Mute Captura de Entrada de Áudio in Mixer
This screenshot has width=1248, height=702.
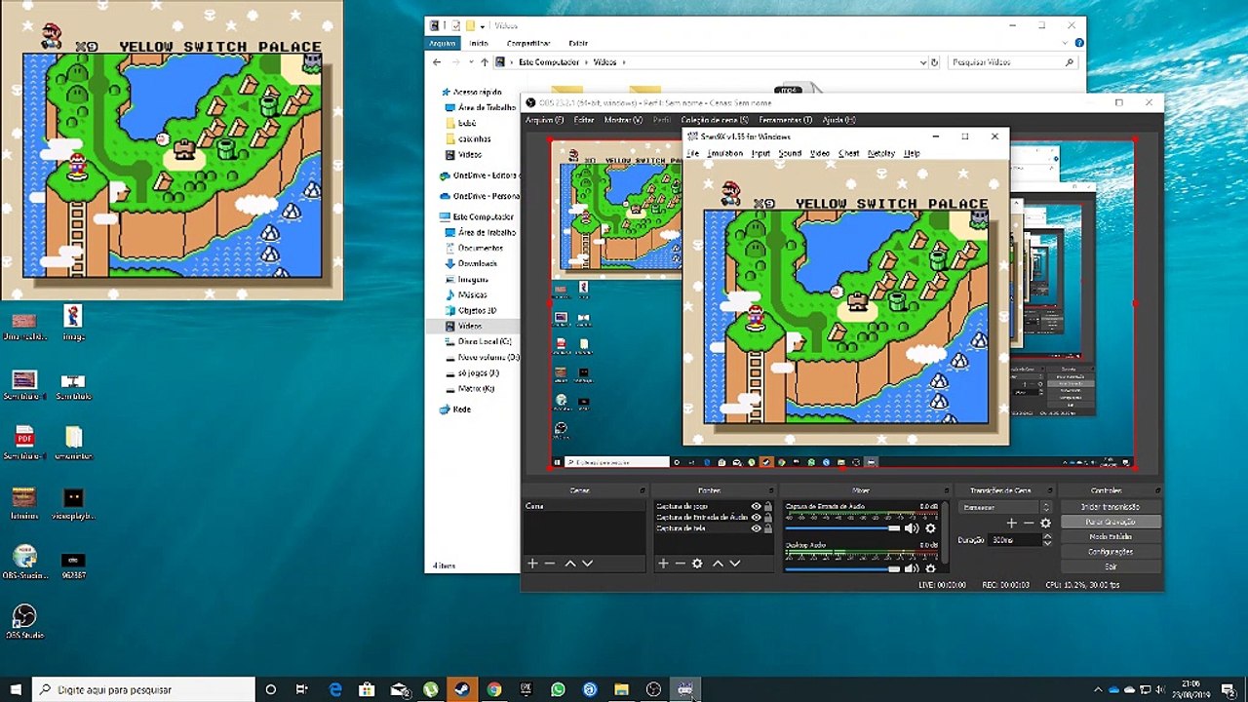(x=912, y=528)
